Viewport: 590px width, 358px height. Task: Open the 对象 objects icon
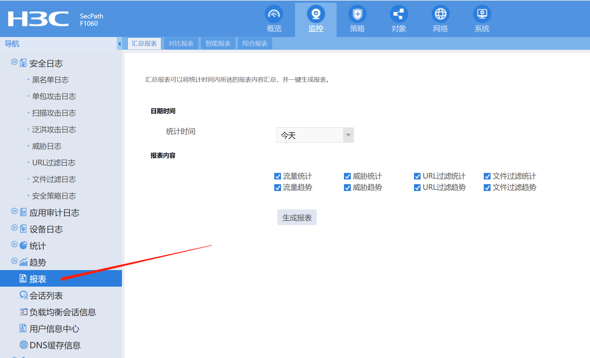tap(399, 14)
